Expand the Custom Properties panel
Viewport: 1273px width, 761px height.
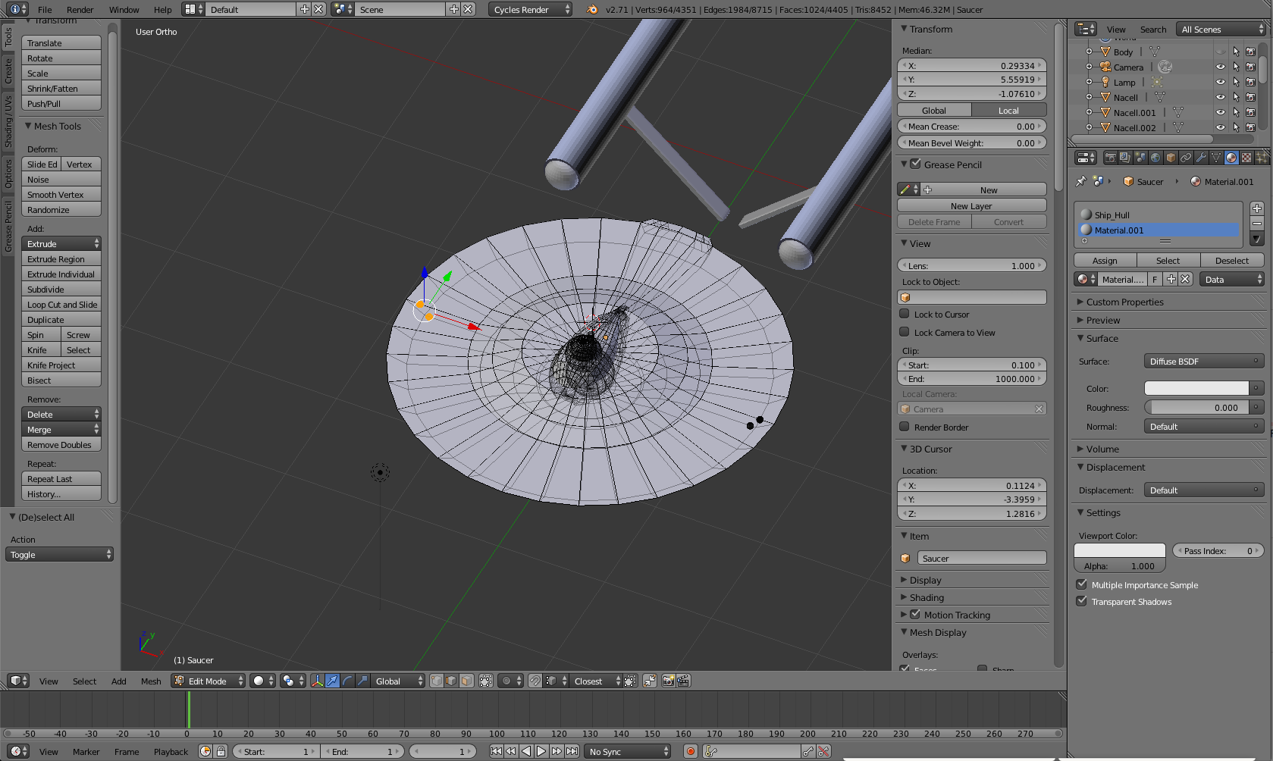click(x=1125, y=302)
